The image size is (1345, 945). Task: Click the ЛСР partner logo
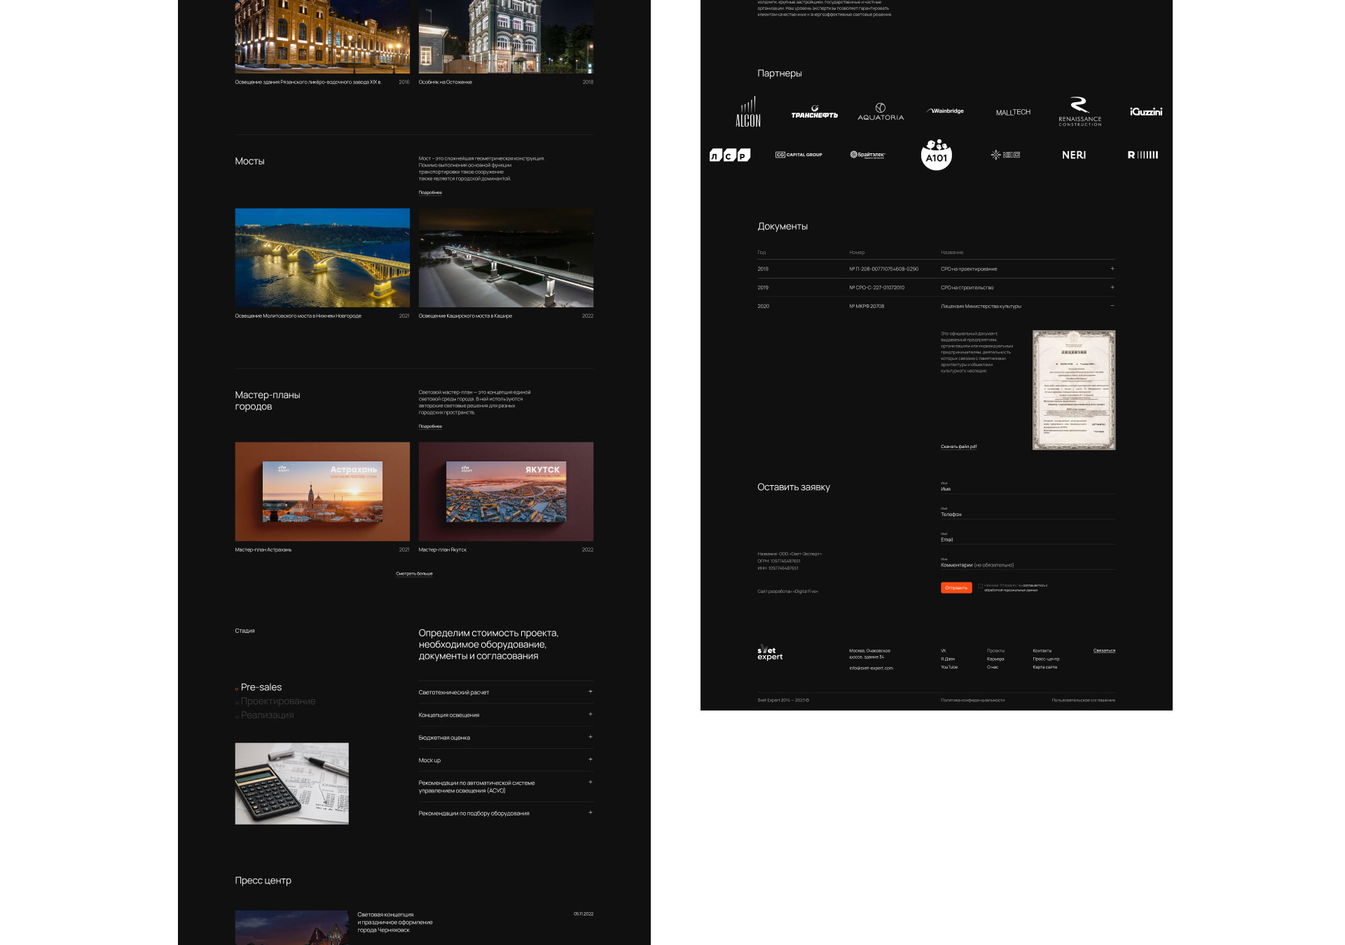[x=729, y=155]
